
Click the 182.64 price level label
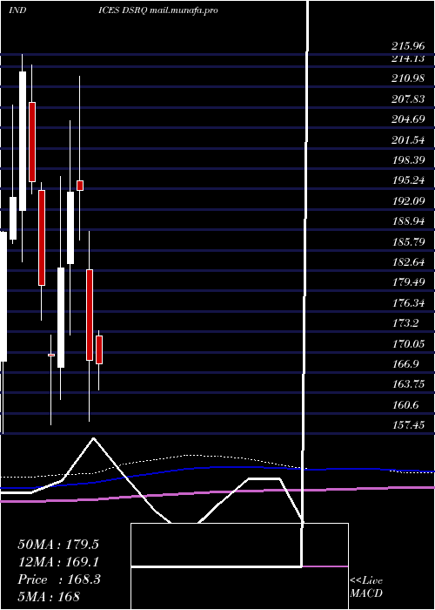(x=408, y=262)
